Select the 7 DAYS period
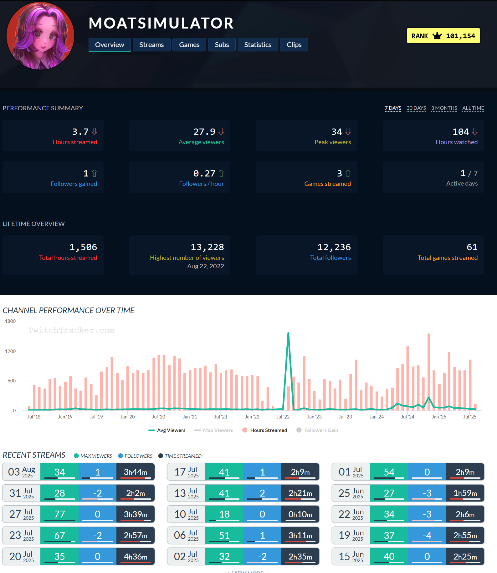The width and height of the screenshot is (497, 573). [x=393, y=108]
